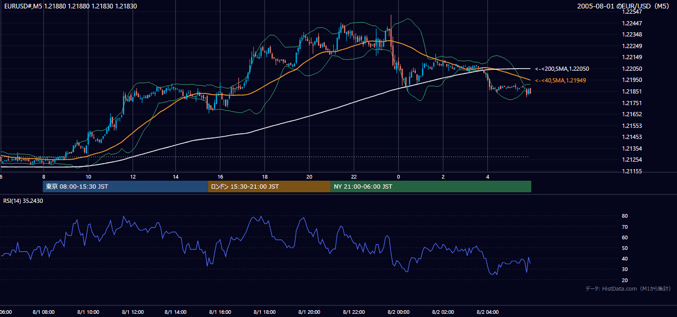Image resolution: width=677 pixels, height=317 pixels.
Task: Click the 2005-08-01 EUR/USD (M5) header label
Action: (624, 6)
